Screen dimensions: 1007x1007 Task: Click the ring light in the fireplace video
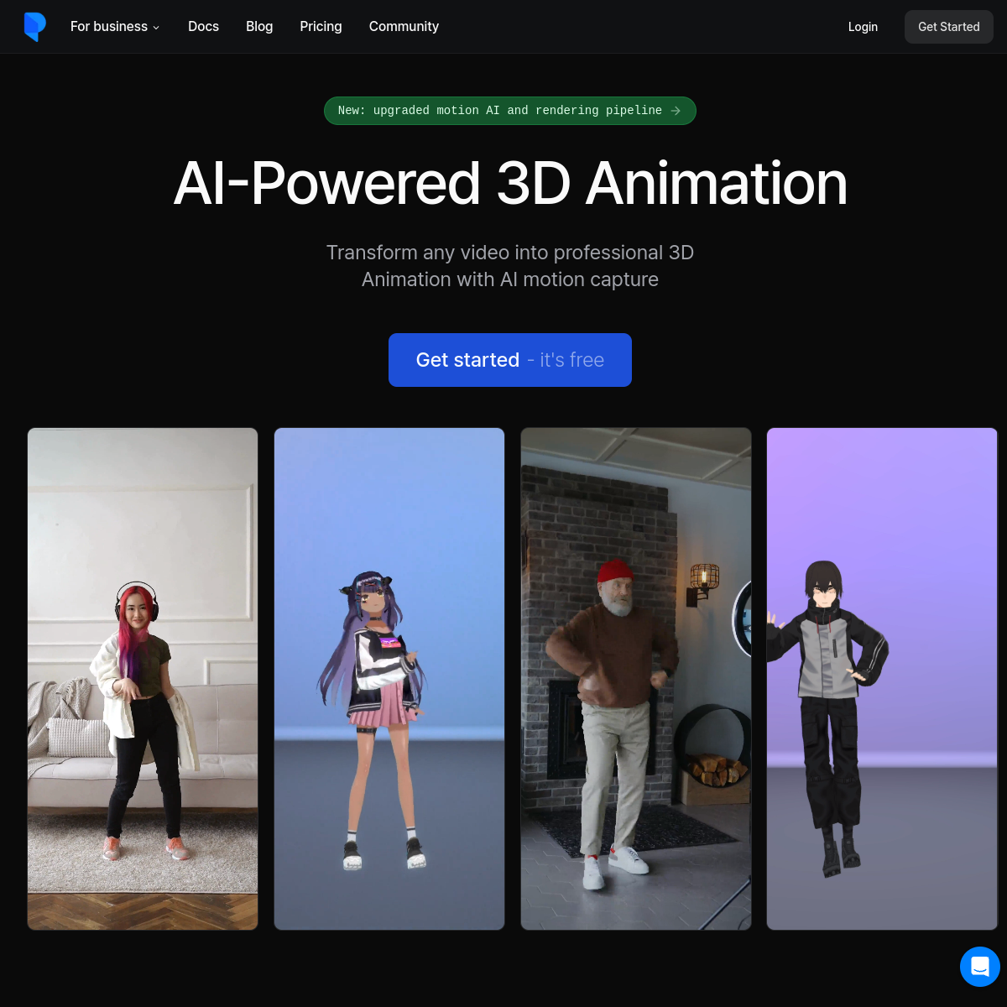point(742,619)
